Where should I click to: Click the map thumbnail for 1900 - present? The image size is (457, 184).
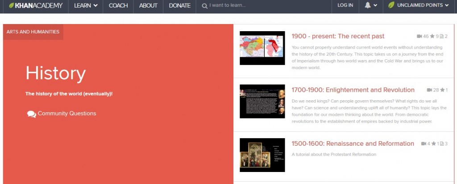click(x=262, y=48)
